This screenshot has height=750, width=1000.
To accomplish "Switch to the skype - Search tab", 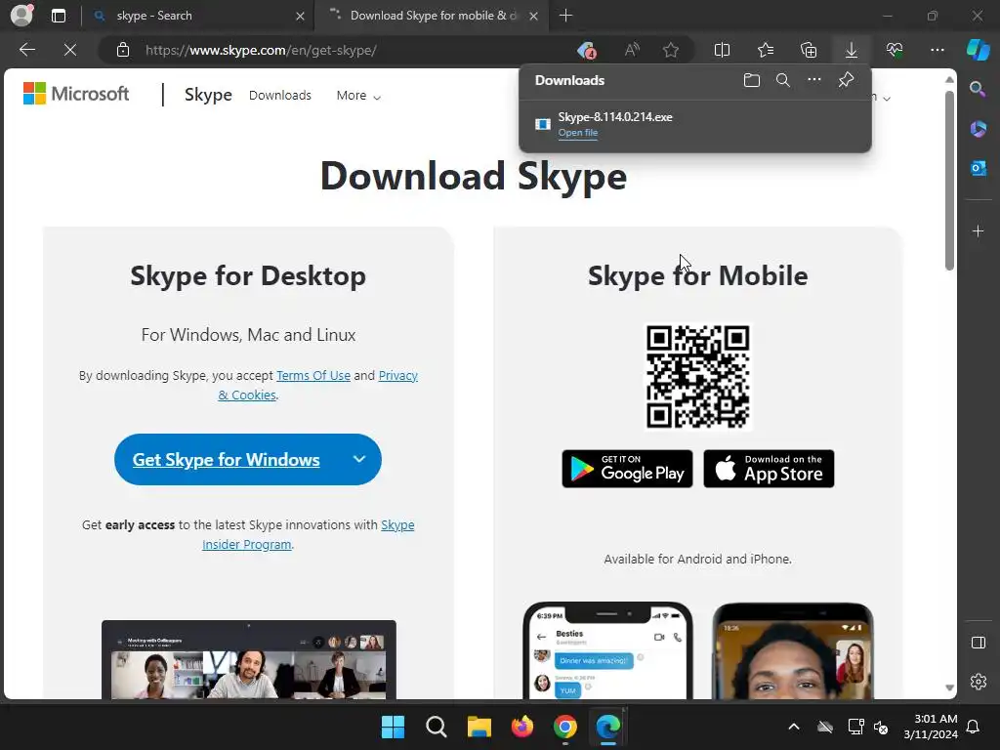I will click(x=197, y=16).
